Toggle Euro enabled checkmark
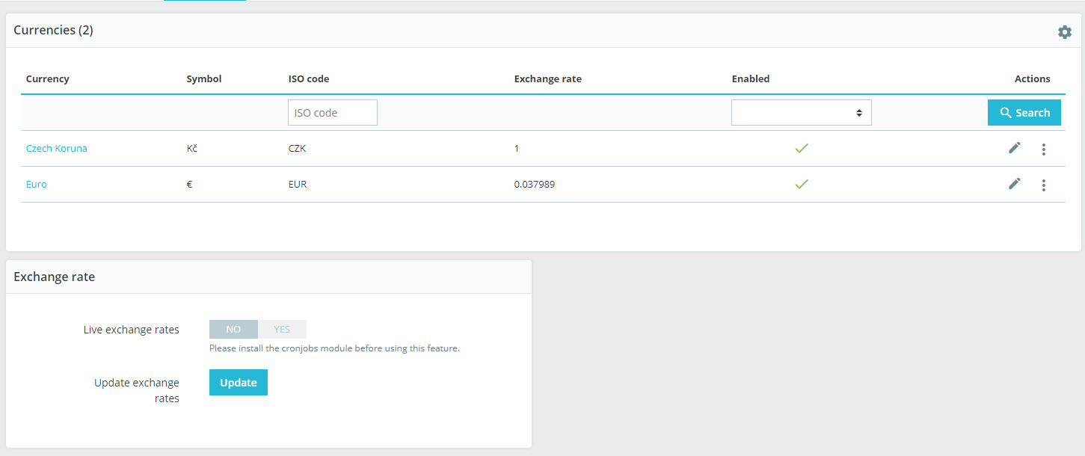 pyautogui.click(x=802, y=185)
